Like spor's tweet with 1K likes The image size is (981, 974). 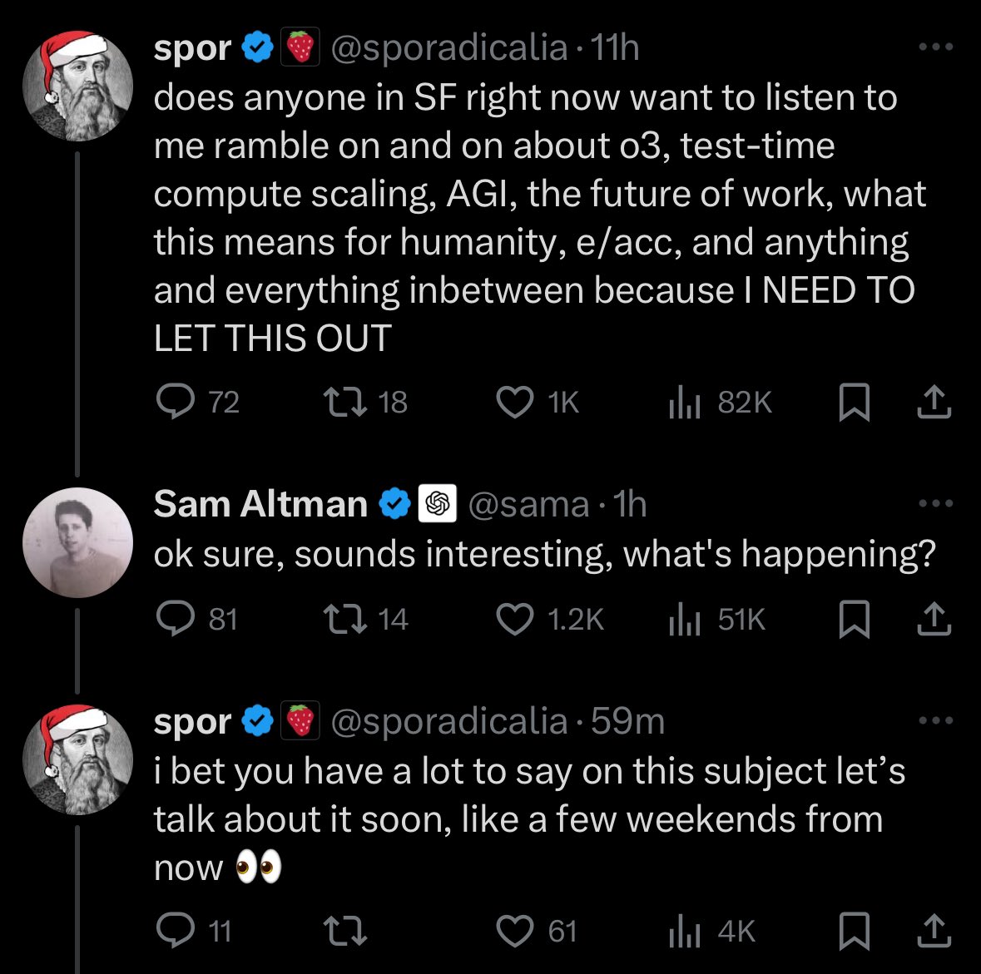click(x=514, y=403)
